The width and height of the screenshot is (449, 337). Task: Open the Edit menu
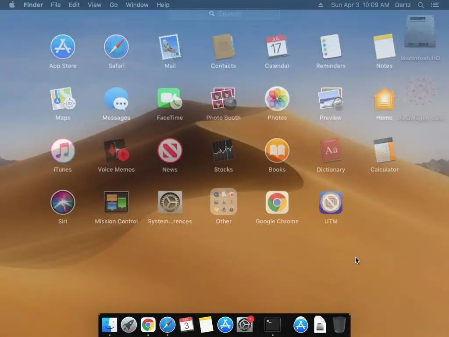[74, 5]
